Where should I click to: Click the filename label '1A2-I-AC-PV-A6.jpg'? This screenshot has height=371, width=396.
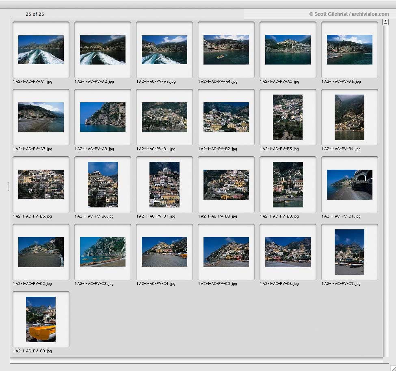tap(341, 82)
